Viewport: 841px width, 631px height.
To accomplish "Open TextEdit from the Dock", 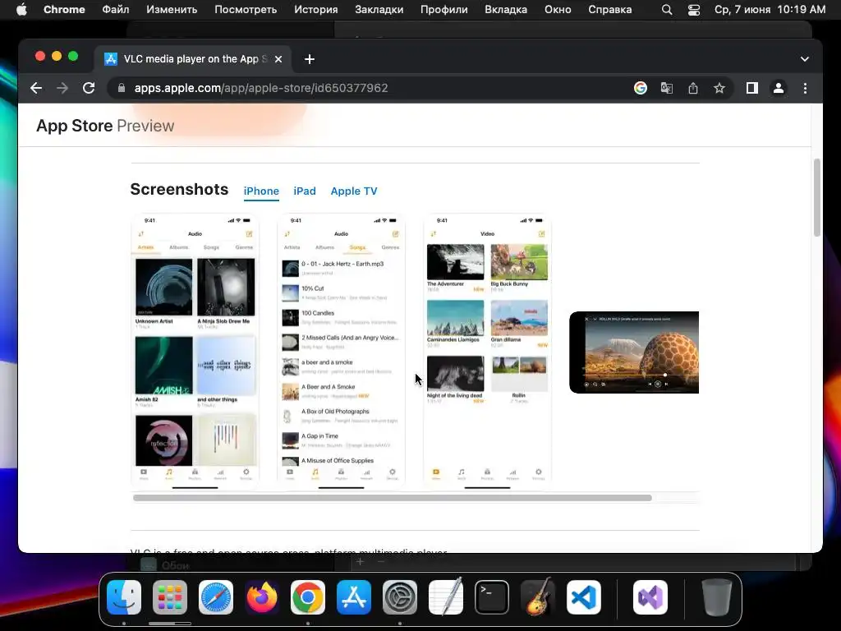I will [446, 596].
